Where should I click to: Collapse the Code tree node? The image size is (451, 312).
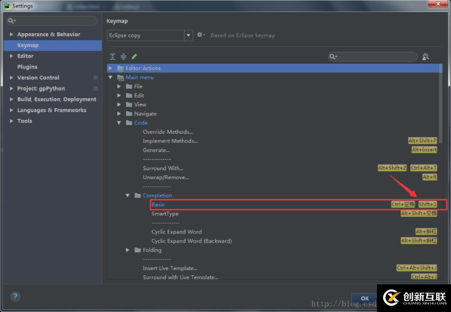coord(119,123)
